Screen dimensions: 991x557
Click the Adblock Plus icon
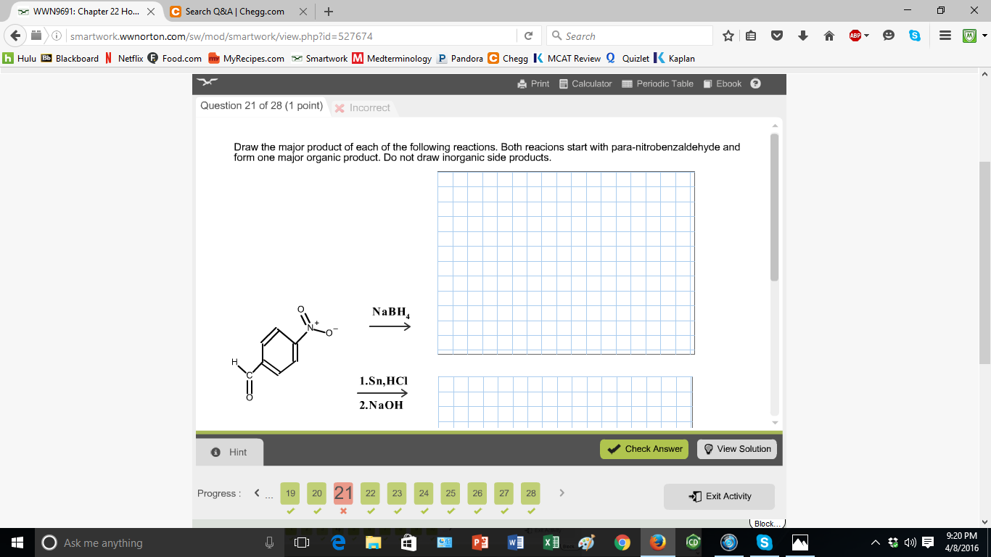coord(855,36)
